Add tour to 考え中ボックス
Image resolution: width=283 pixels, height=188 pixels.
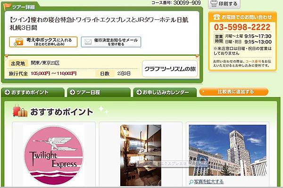tap(43, 42)
